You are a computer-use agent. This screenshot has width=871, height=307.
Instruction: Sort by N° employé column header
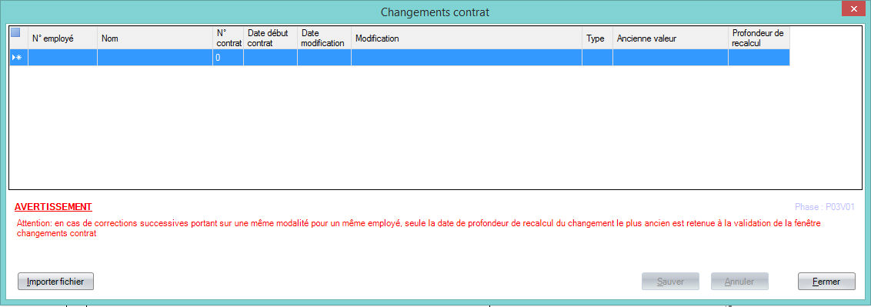tap(63, 38)
